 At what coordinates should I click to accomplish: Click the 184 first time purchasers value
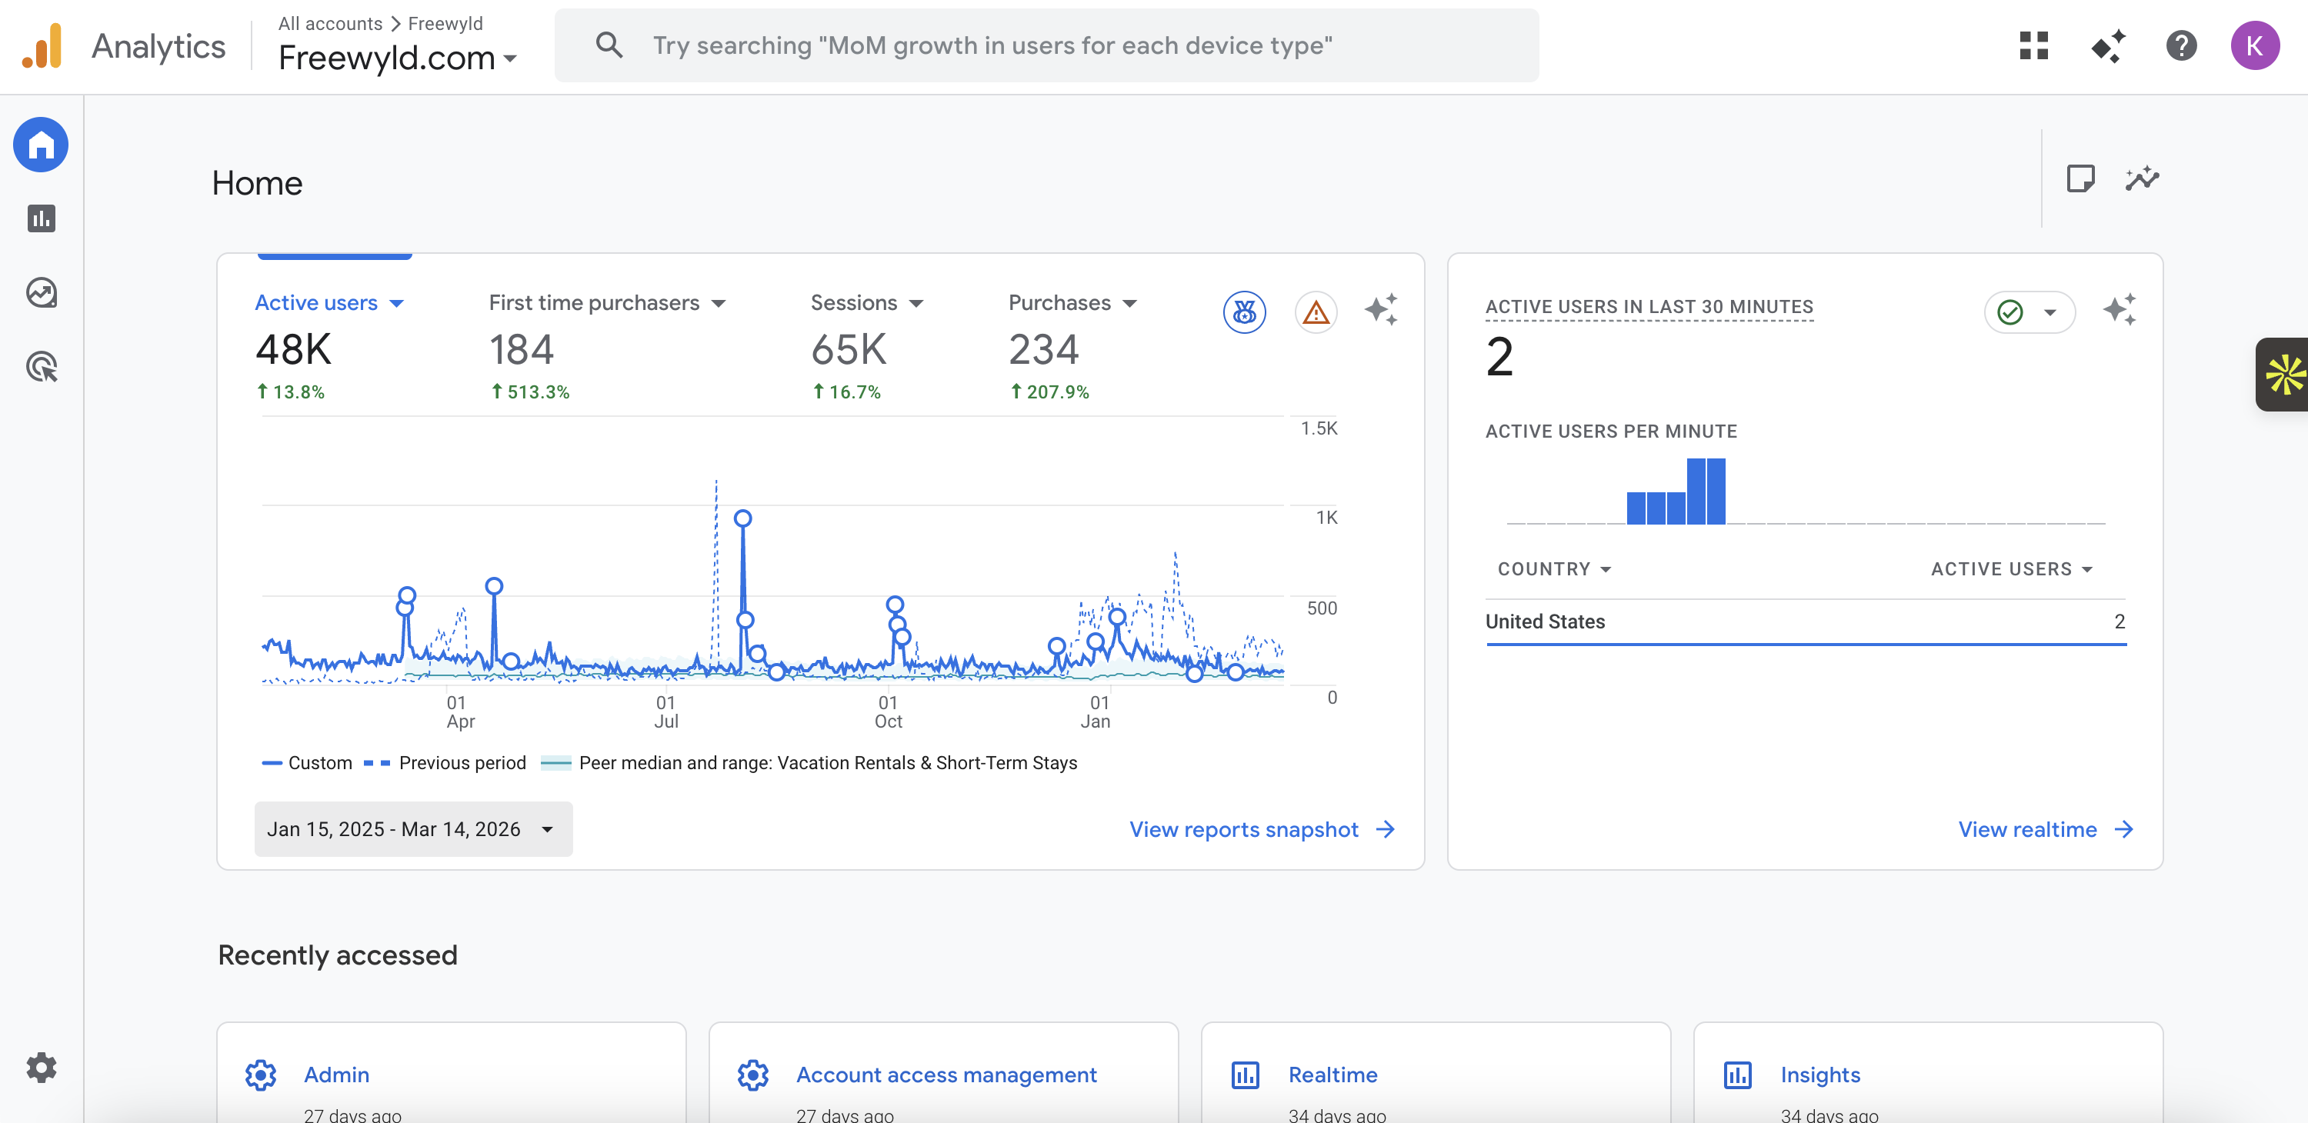[x=522, y=349]
